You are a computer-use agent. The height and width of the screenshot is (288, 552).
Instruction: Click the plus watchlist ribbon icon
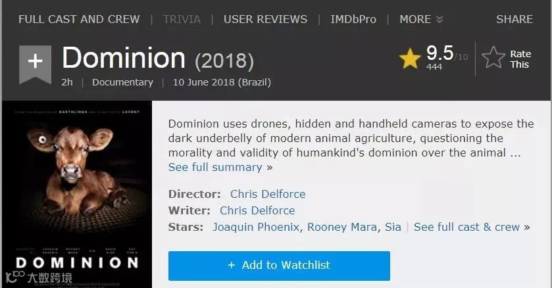click(x=35, y=62)
